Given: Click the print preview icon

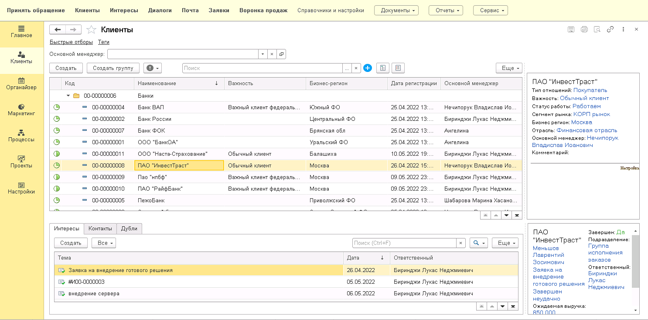Looking at the screenshot, I should pos(597,30).
